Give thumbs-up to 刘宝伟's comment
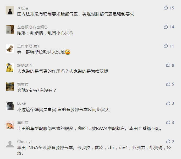The image size is (181, 159). (168, 84)
